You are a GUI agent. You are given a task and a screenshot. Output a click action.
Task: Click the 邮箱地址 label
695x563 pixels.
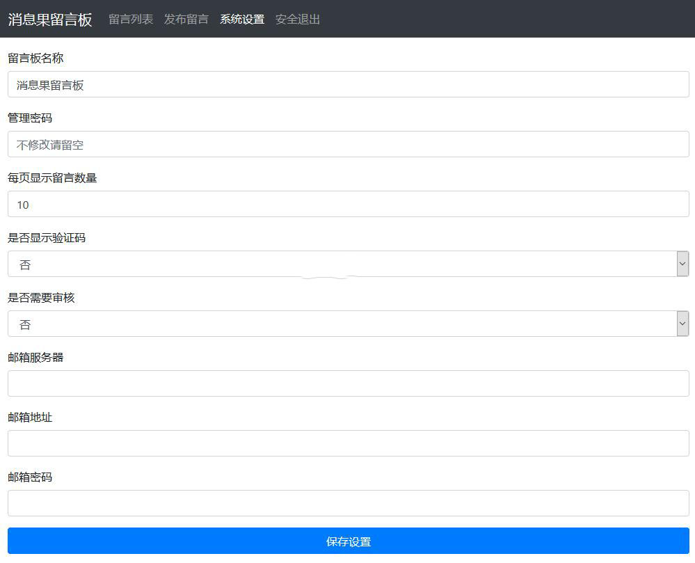pyautogui.click(x=30, y=417)
